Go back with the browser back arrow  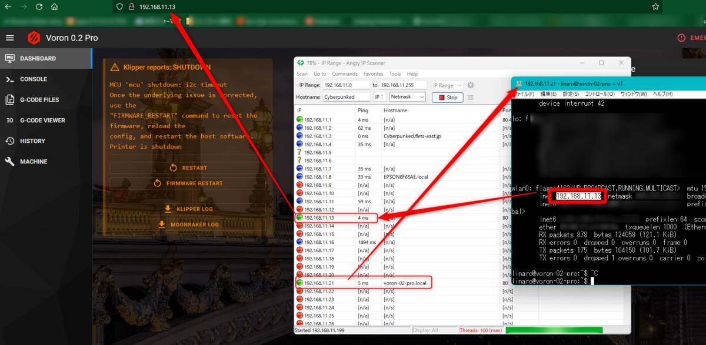8,7
